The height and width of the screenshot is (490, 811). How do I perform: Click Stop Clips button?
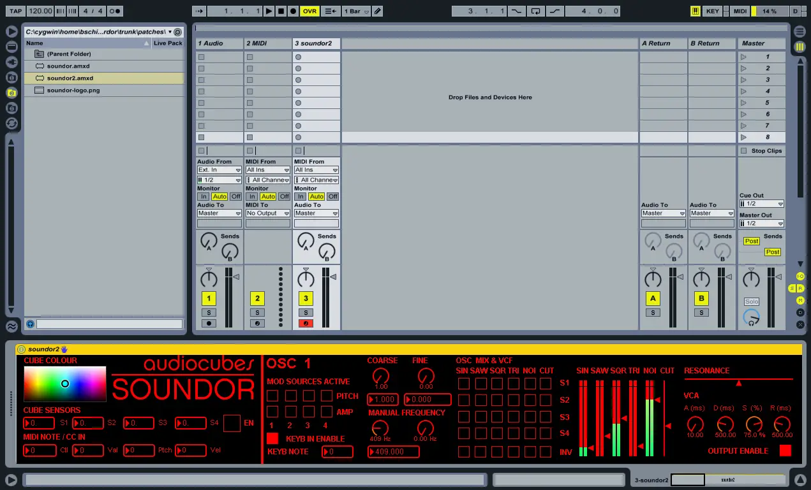(x=762, y=151)
